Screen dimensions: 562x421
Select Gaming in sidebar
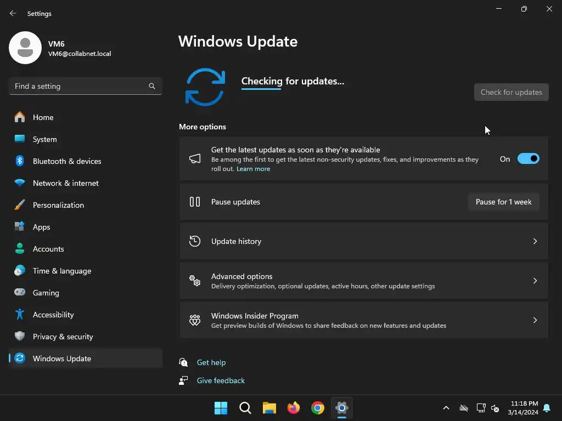pos(85,293)
